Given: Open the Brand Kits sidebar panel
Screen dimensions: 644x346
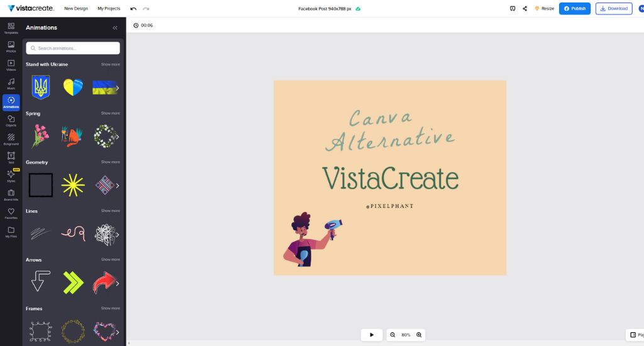Looking at the screenshot, I should coord(11,195).
